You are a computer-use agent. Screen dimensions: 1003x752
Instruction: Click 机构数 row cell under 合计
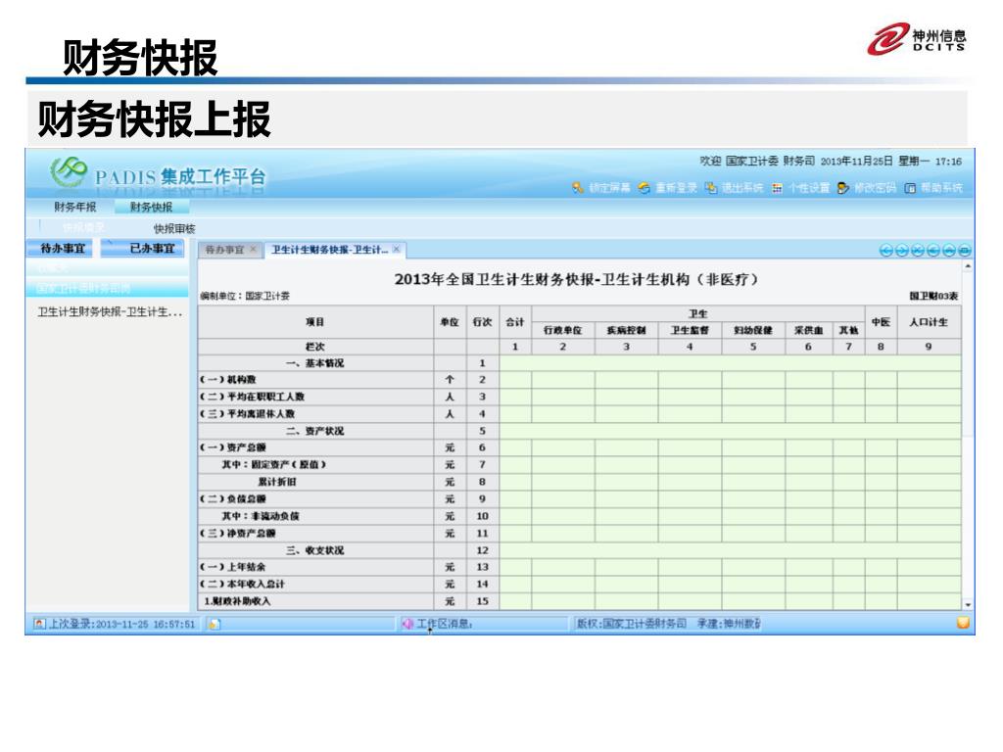tap(515, 380)
